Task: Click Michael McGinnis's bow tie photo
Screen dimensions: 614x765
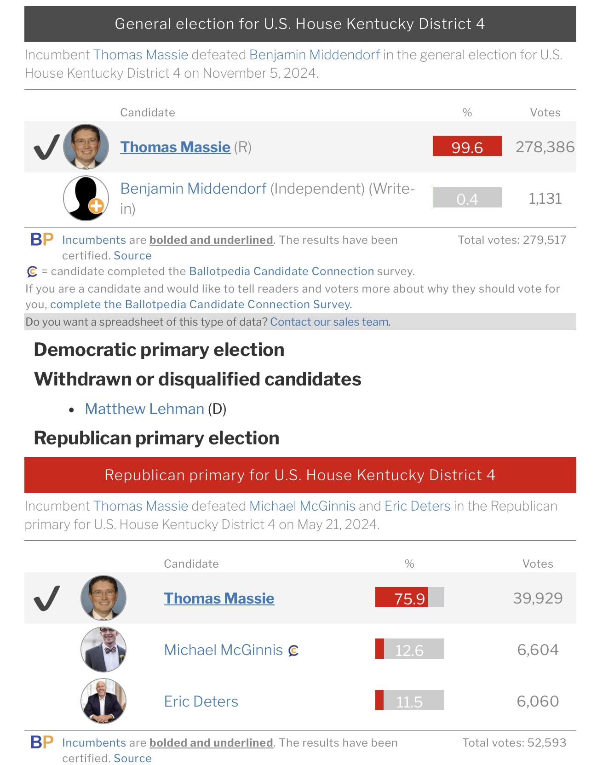Action: click(103, 650)
